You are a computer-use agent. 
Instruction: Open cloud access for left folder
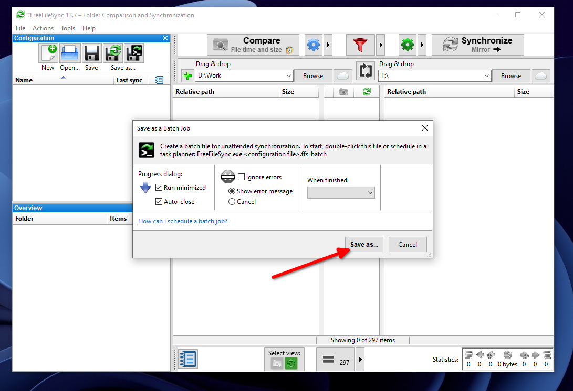tap(342, 76)
